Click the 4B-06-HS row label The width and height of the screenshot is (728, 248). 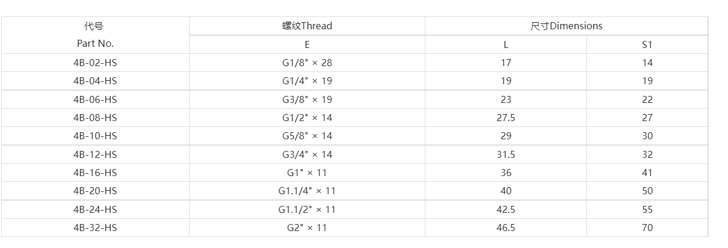pos(95,99)
